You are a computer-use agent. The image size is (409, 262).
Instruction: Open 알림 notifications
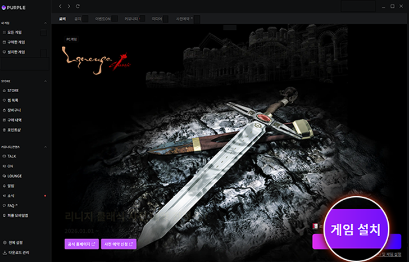pos(8,186)
